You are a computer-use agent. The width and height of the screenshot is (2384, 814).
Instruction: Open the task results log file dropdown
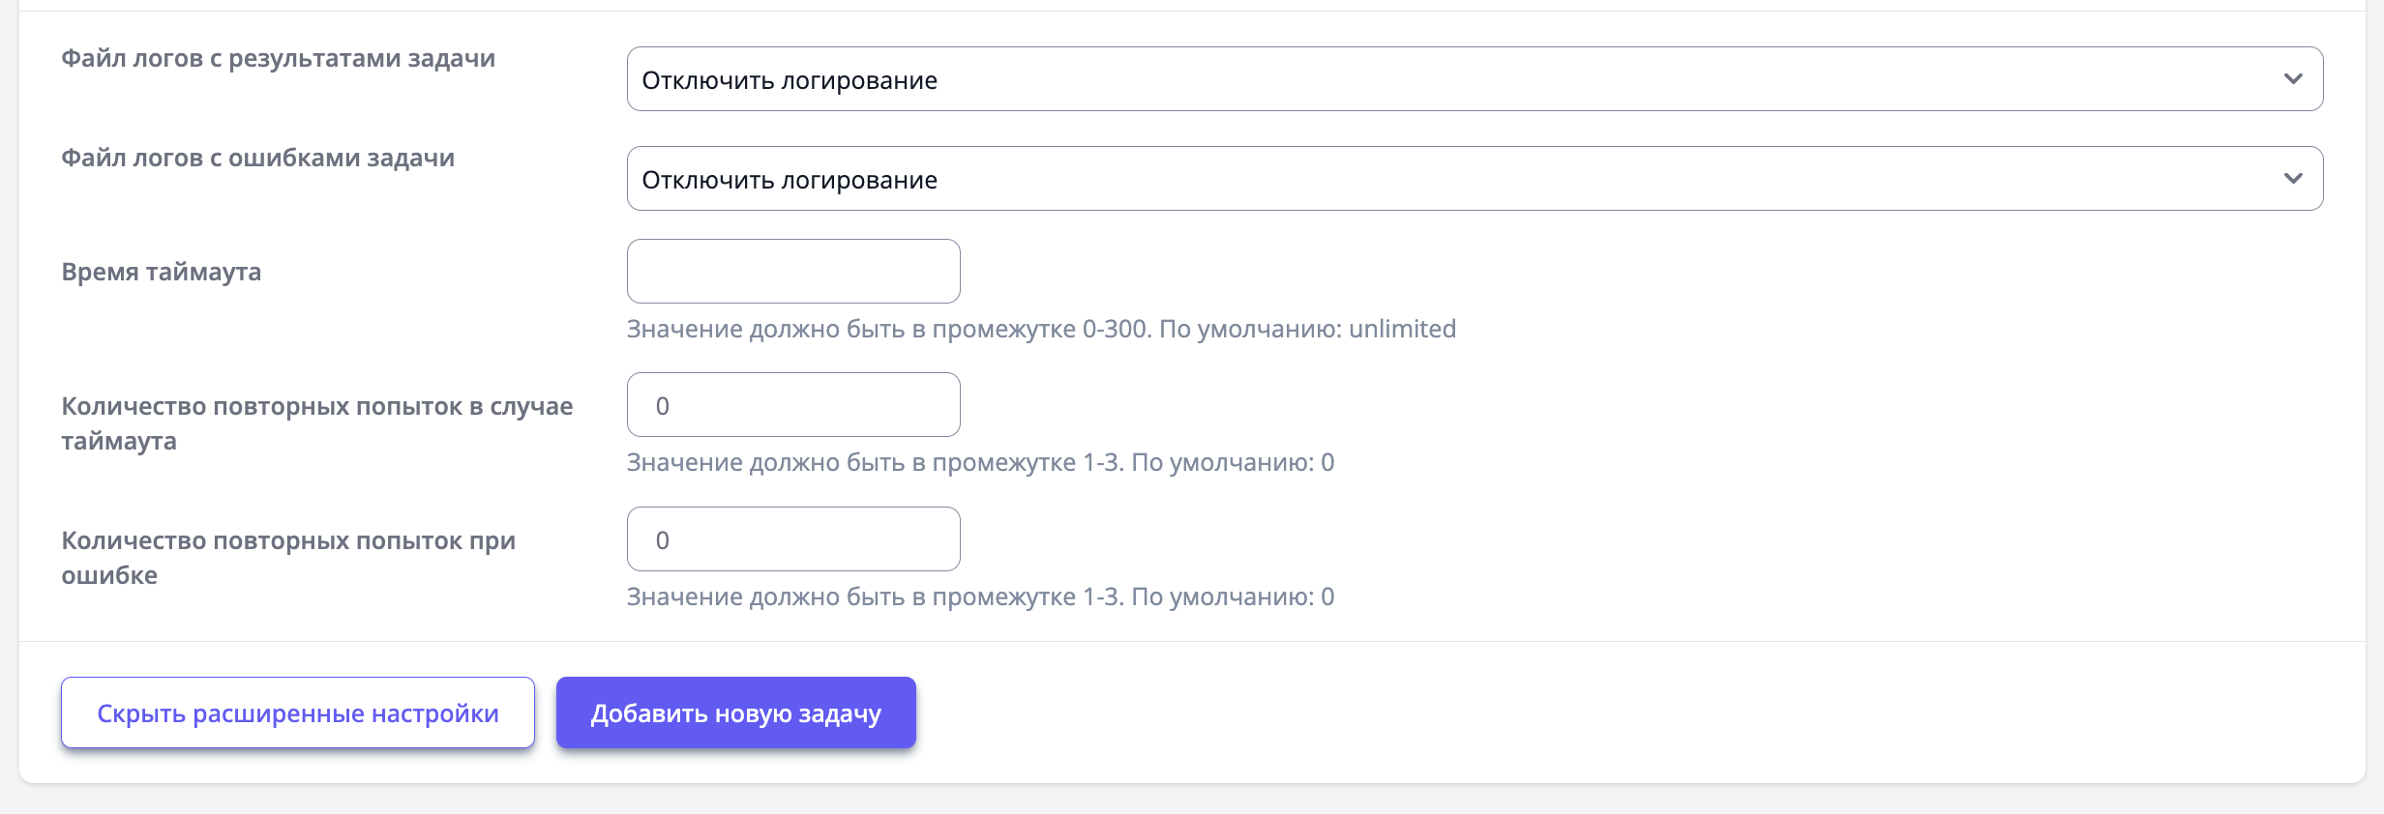pos(1451,79)
